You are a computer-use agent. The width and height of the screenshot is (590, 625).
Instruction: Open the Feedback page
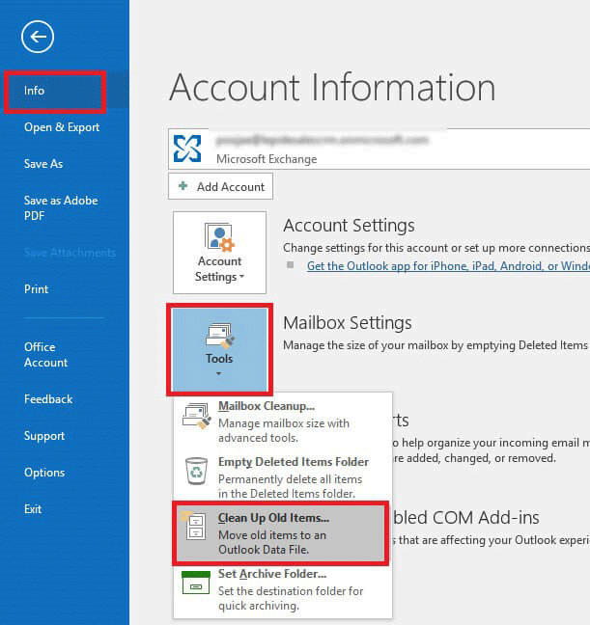click(48, 399)
